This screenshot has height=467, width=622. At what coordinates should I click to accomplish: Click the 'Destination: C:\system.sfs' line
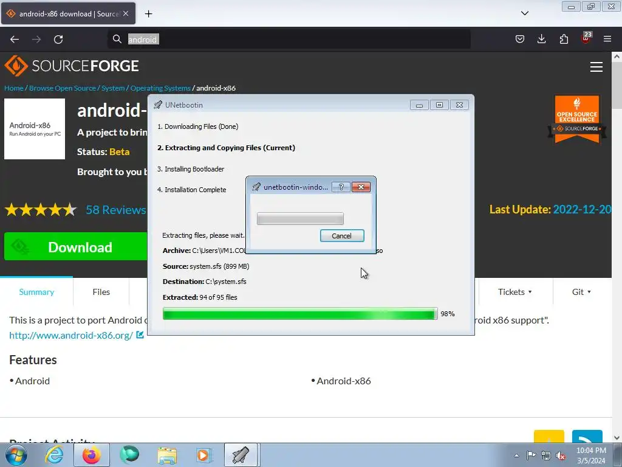click(204, 282)
